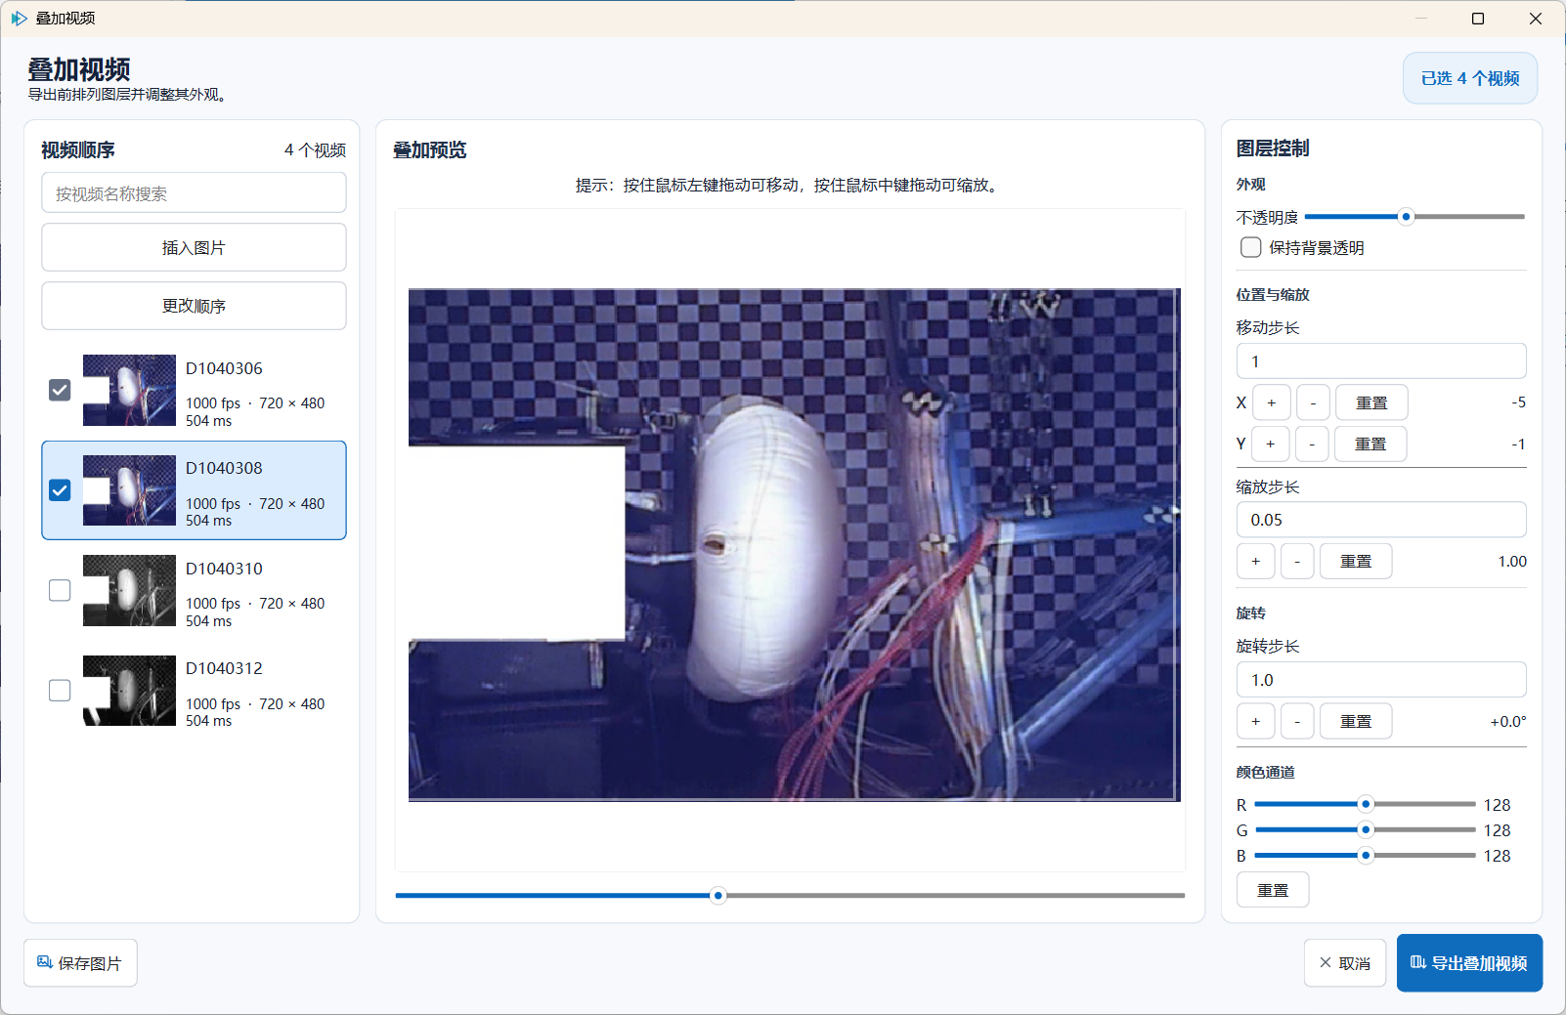Adjust the B color channel slider
1566x1015 pixels.
point(1366,855)
